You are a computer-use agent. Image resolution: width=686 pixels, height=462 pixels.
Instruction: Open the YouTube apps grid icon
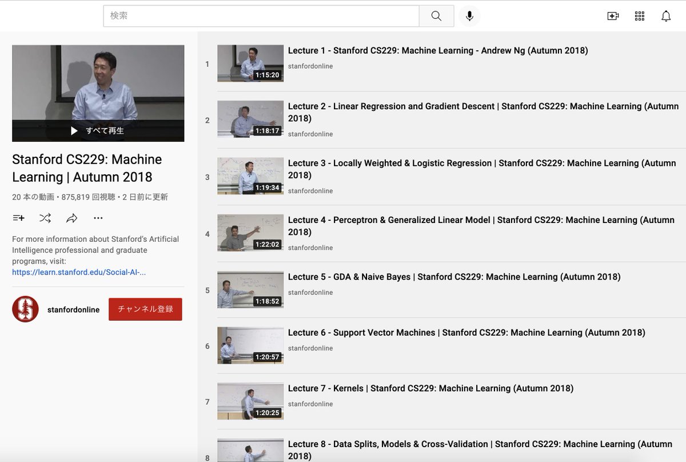coord(640,16)
